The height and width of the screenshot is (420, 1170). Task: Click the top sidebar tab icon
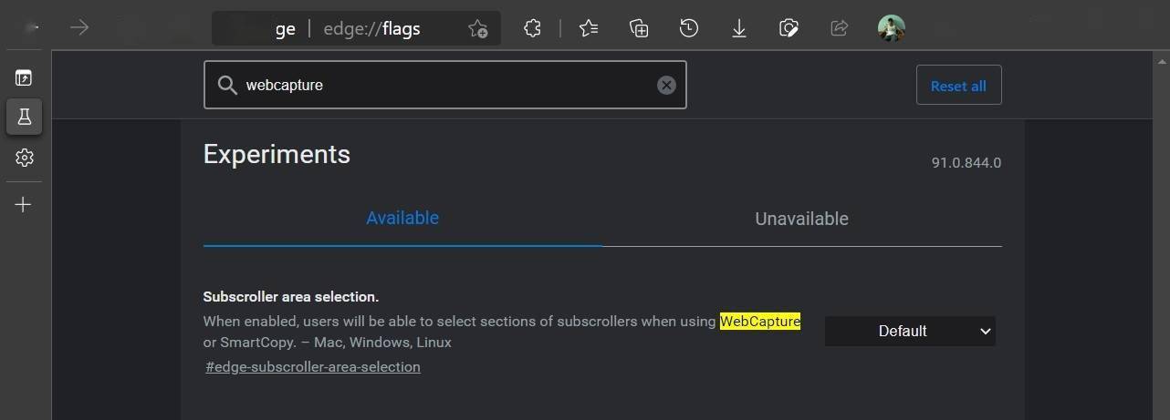point(24,77)
